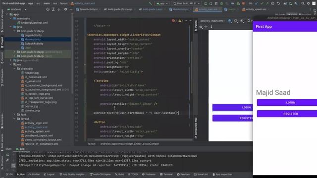
Task: Click design surface layers icon in preview
Action: (230, 21)
